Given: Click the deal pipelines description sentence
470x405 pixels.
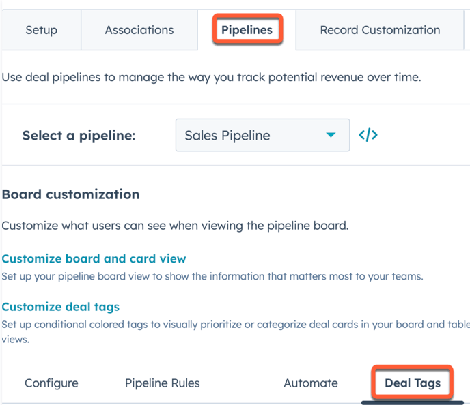Looking at the screenshot, I should click(211, 78).
